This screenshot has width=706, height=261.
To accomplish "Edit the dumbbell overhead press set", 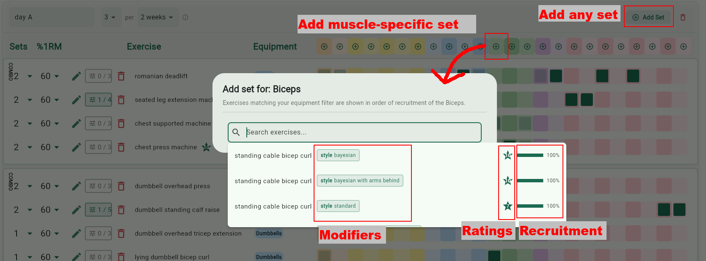I will click(76, 186).
